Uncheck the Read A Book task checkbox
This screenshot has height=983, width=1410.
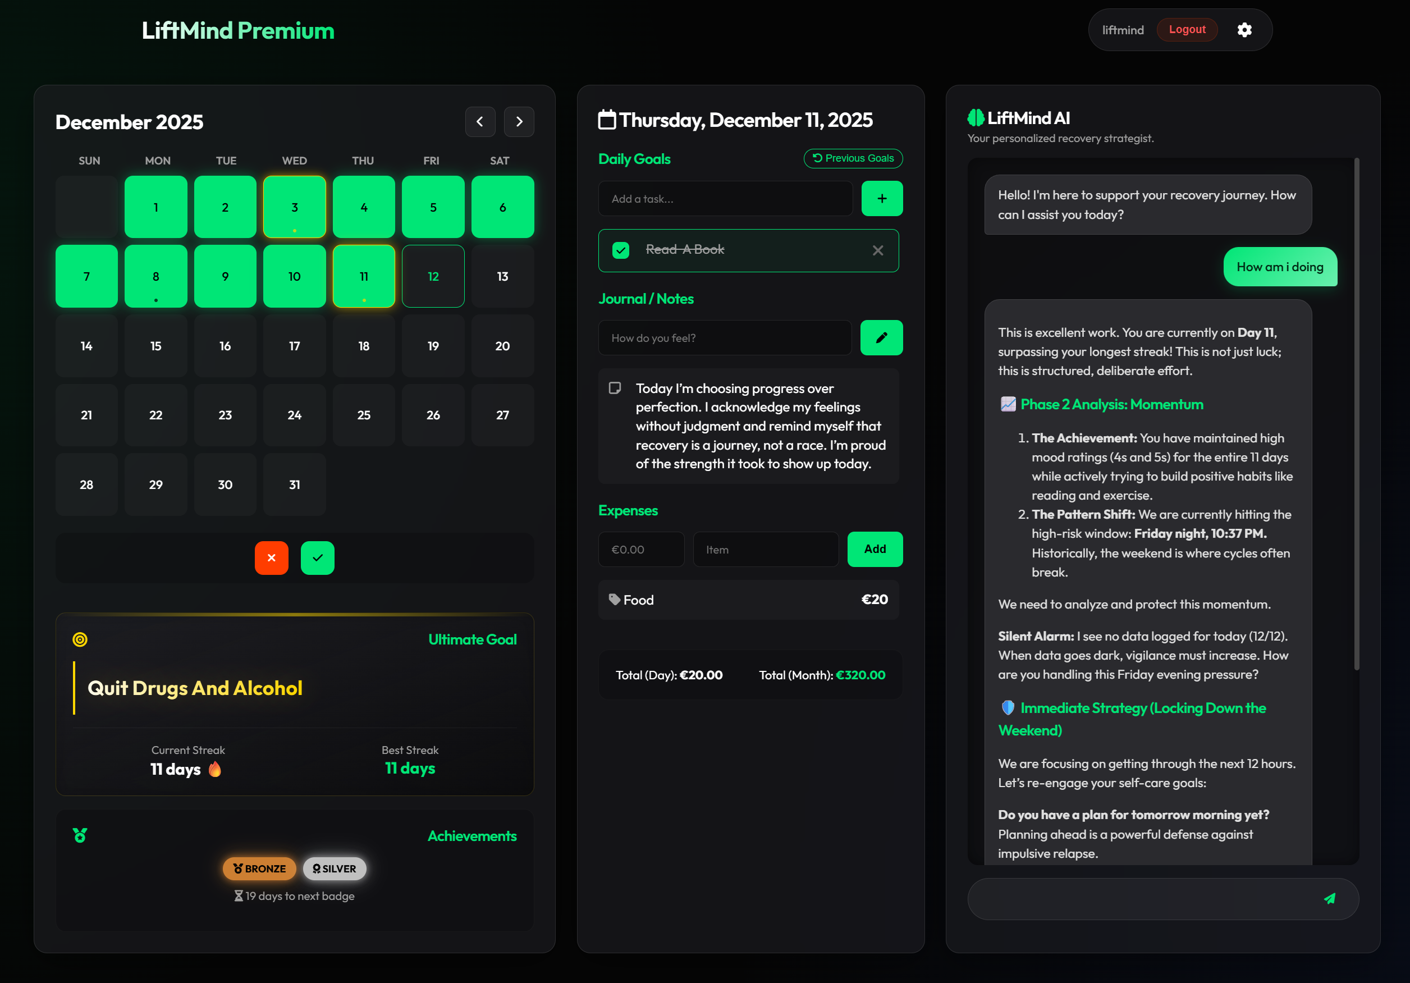coord(621,250)
